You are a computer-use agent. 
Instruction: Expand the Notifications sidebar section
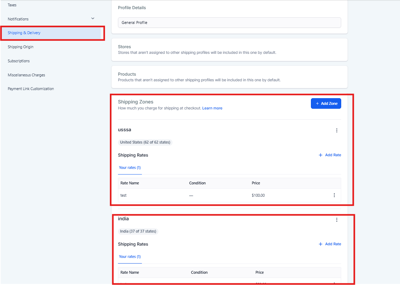point(93,19)
